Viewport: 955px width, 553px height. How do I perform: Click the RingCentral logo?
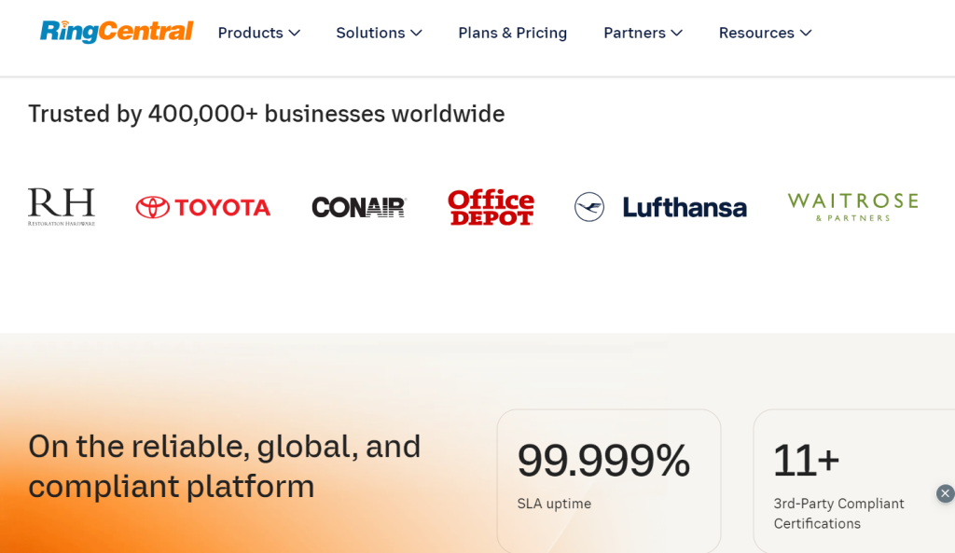[117, 32]
